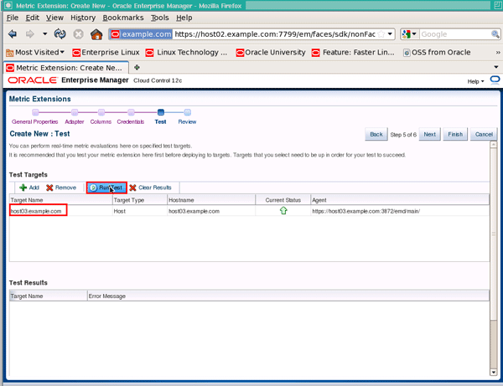Open the history dropdown next to Forward
The image size is (503, 386).
pyautogui.click(x=45, y=33)
